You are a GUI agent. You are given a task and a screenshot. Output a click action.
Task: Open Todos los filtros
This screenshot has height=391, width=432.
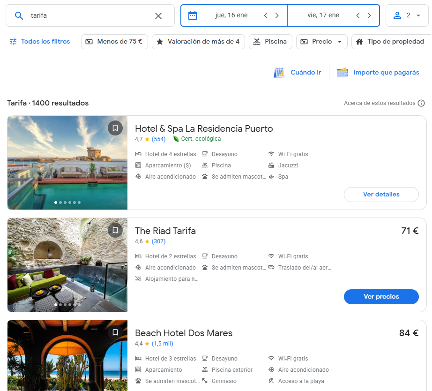point(40,42)
